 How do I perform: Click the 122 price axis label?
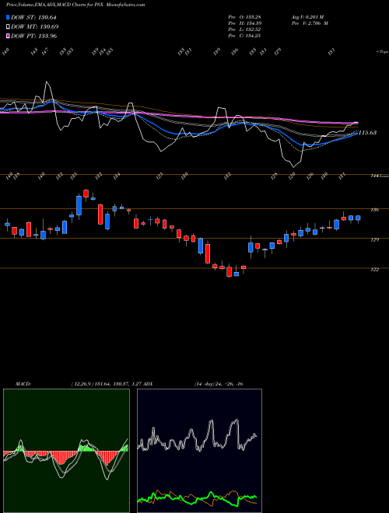(374, 270)
